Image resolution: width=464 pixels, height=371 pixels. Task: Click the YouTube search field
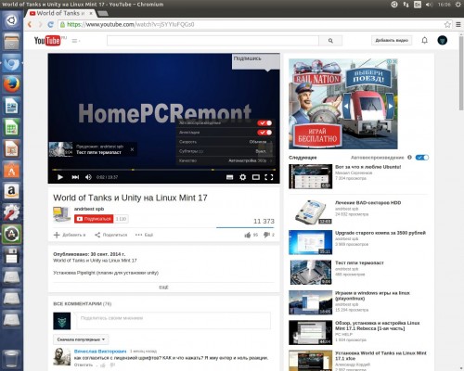tap(213, 41)
